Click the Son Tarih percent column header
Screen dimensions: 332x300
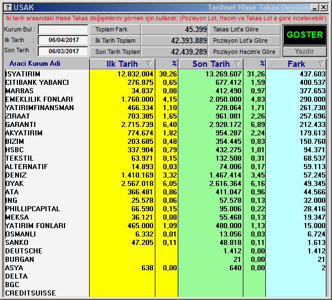point(254,64)
